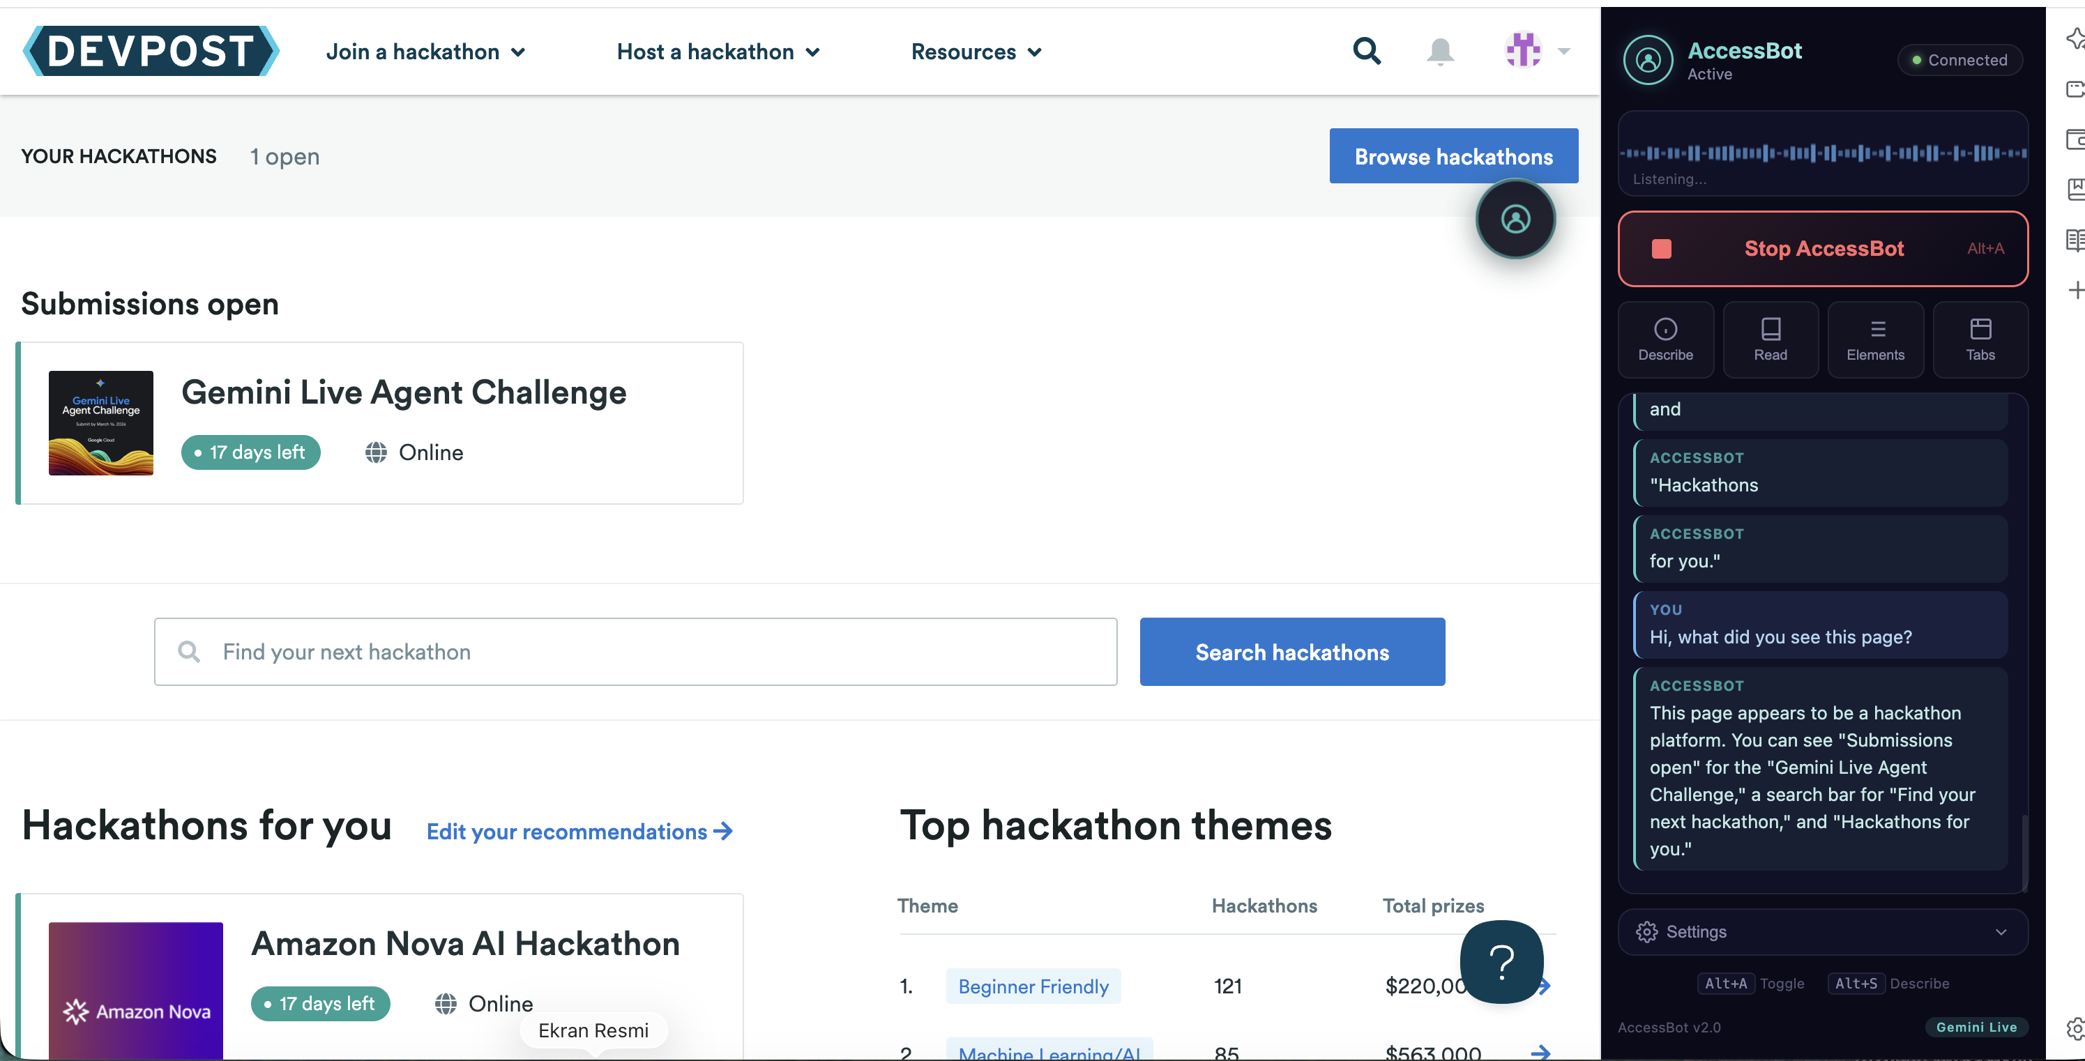Open Edit your recommendations link
Screen dimensions: 2085x1061
coord(579,831)
